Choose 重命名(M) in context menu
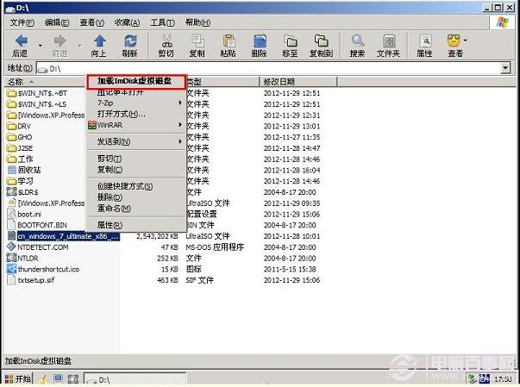The image size is (520, 387). tap(136, 208)
